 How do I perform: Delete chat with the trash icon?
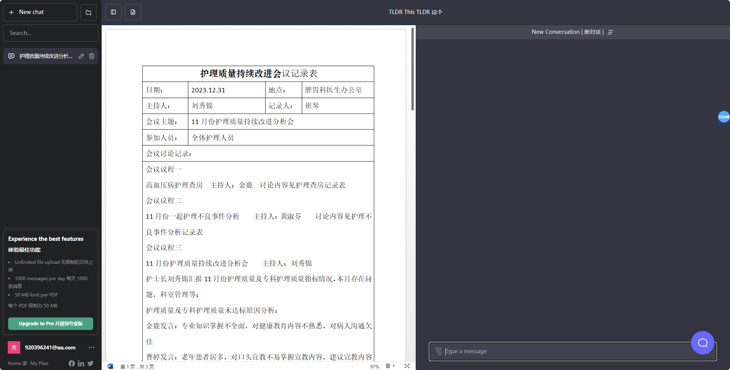(x=92, y=56)
